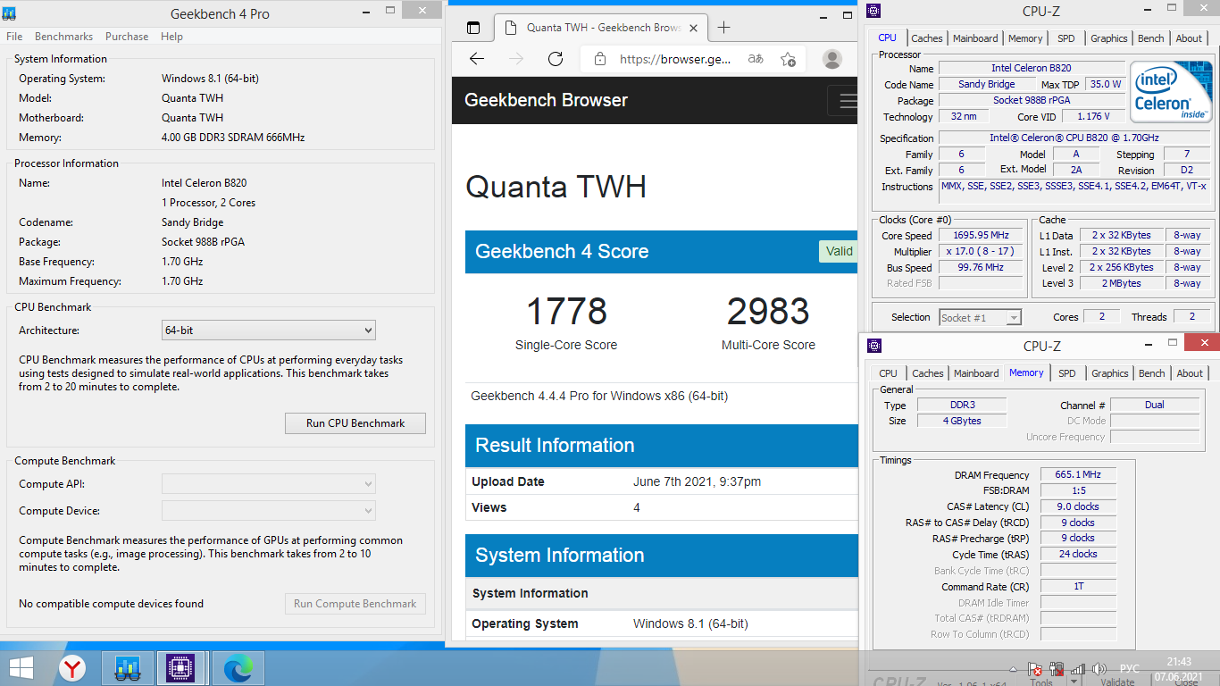Open the Geekbench Browser hamburger menu
This screenshot has height=686, width=1220.
click(846, 100)
